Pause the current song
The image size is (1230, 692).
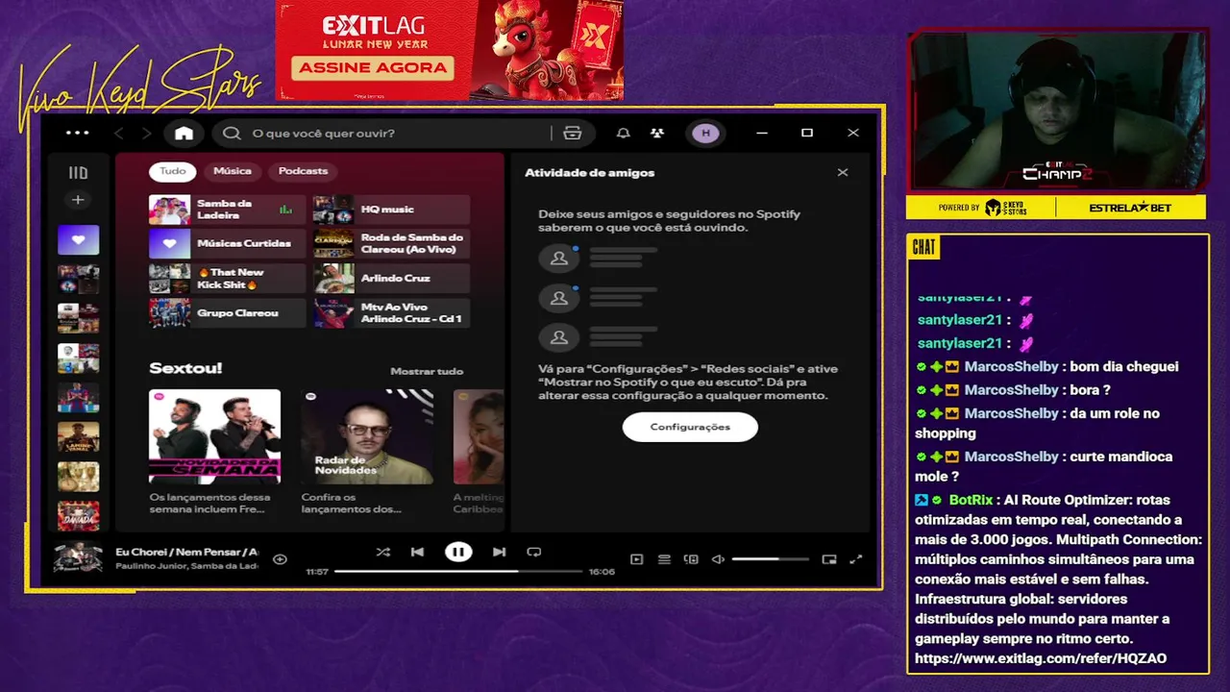pos(458,552)
